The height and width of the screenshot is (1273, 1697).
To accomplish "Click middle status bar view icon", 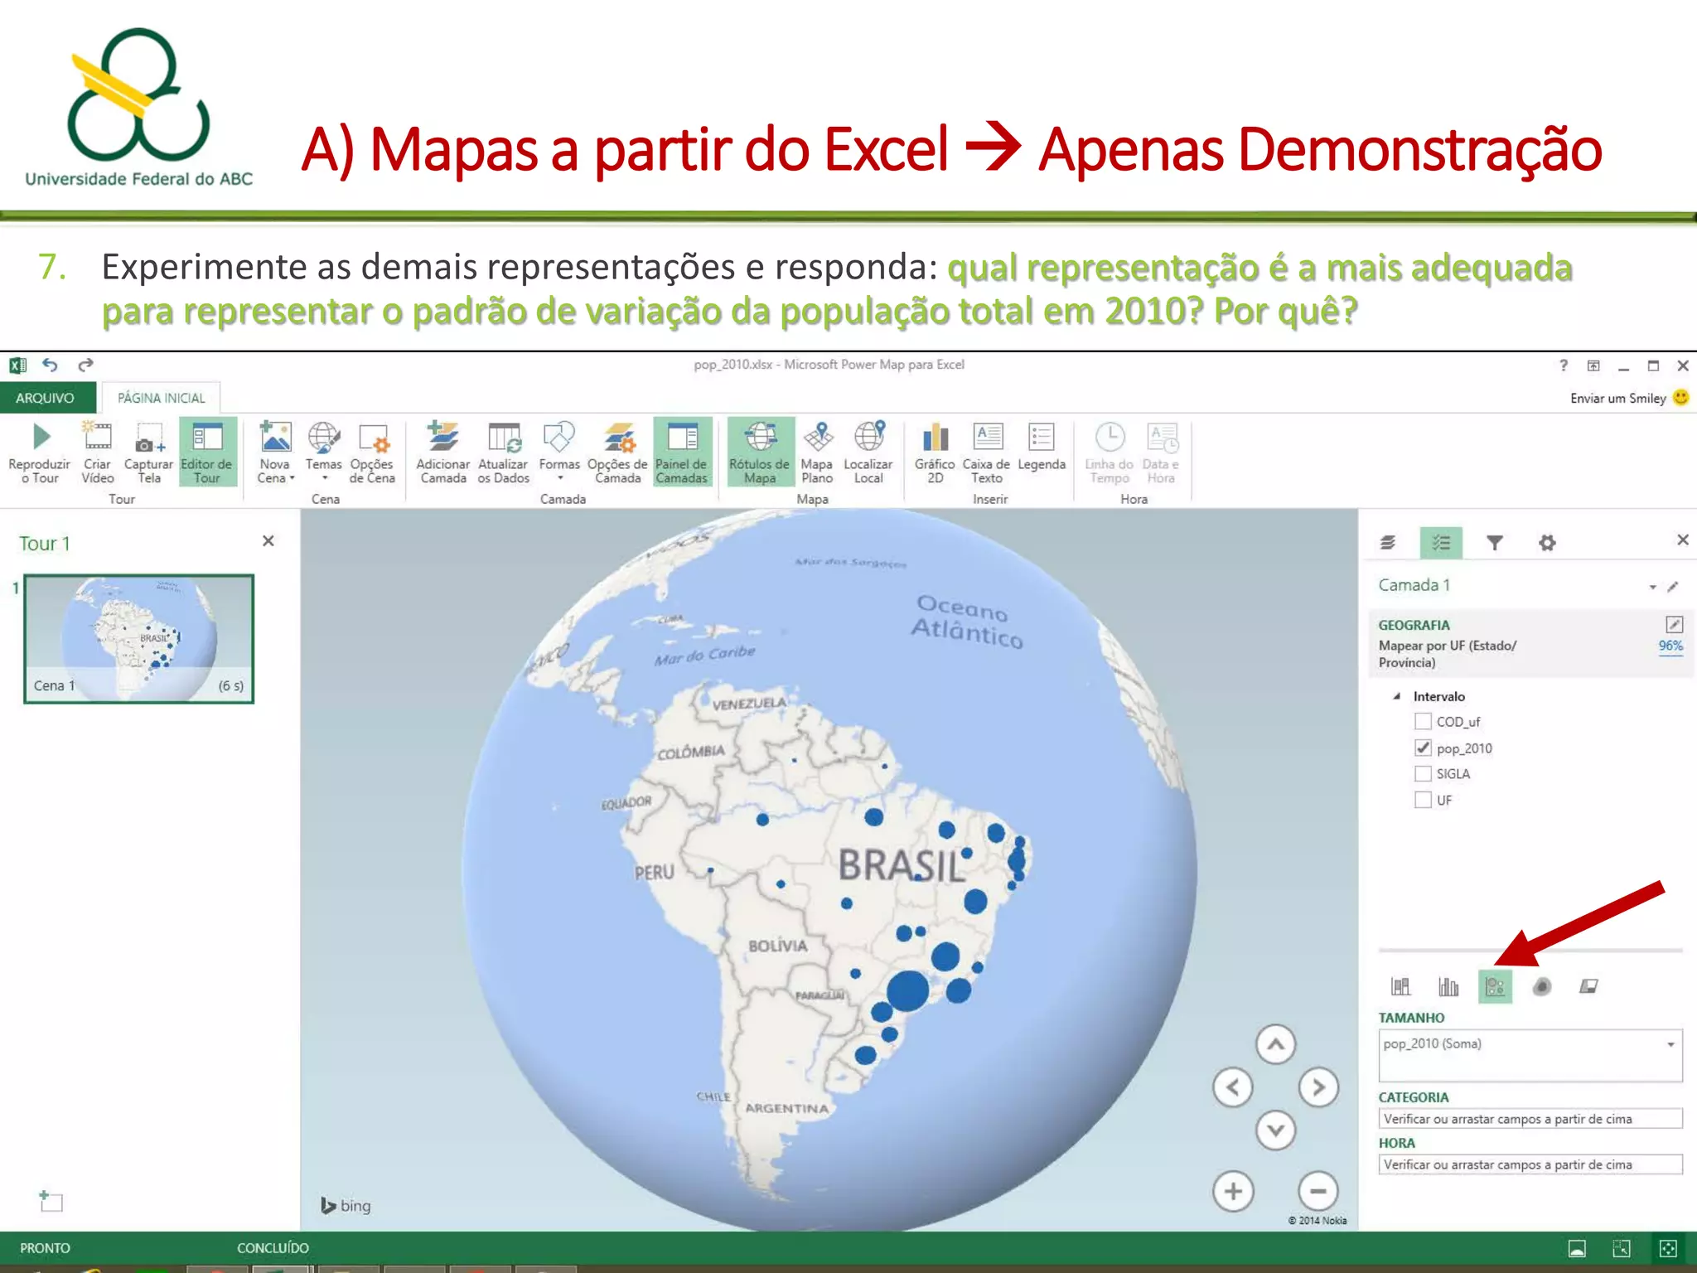I will (1622, 1248).
